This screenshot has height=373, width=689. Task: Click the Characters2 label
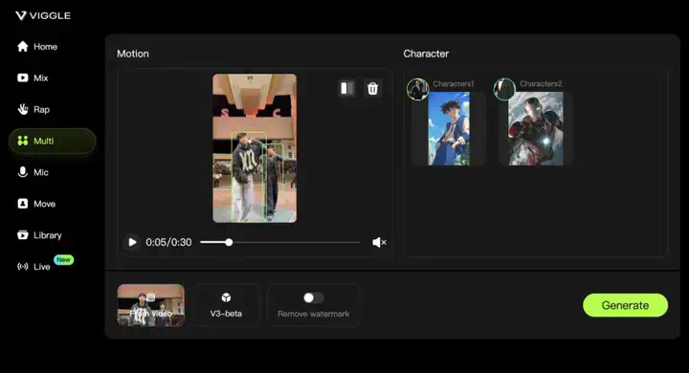coord(541,83)
